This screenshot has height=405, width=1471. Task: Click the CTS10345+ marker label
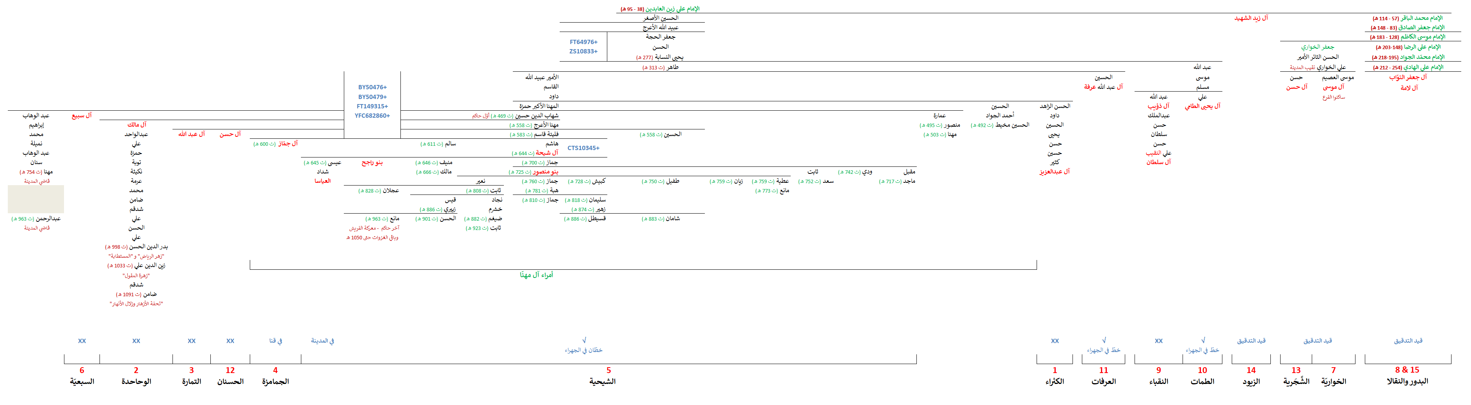[x=583, y=148]
